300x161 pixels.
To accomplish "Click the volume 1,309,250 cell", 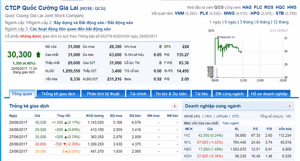I will [96, 144].
